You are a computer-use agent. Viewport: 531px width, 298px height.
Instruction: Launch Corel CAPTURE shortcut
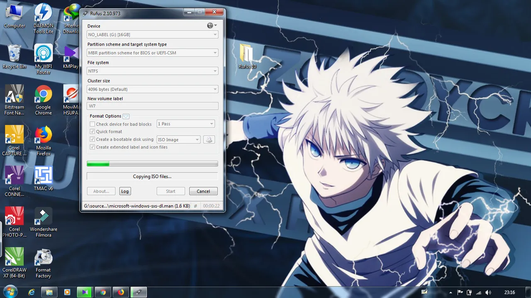15,141
